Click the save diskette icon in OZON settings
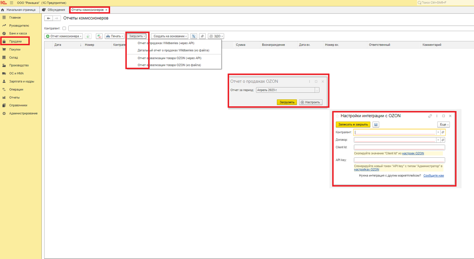This screenshot has height=259, width=474. (376, 125)
